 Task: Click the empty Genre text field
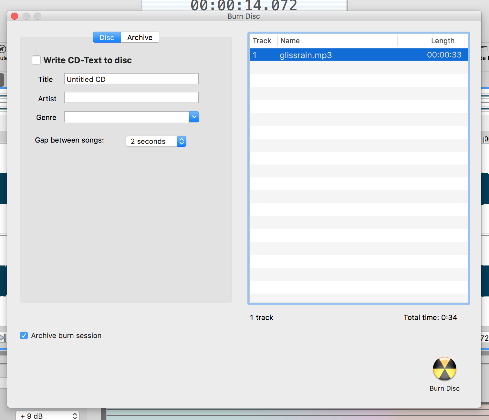point(126,117)
